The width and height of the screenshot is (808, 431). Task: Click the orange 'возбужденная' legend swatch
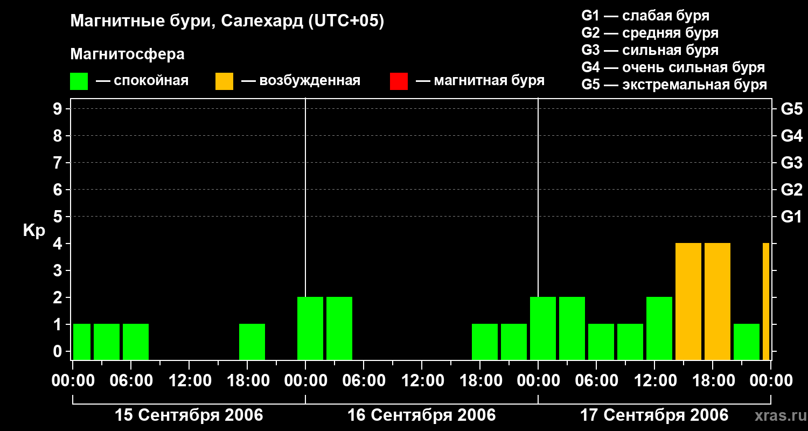pos(225,81)
